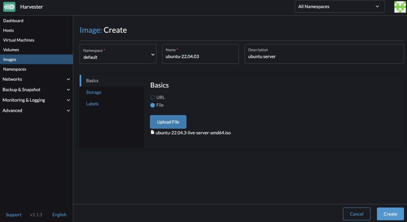Image resolution: width=407 pixels, height=222 pixels.
Task: Open the All Namespaces dropdown
Action: click(339, 6)
